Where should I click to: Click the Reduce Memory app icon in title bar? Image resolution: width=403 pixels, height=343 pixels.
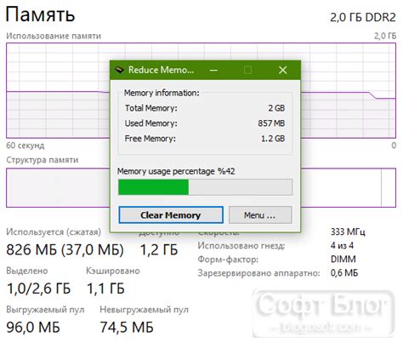[x=119, y=70]
